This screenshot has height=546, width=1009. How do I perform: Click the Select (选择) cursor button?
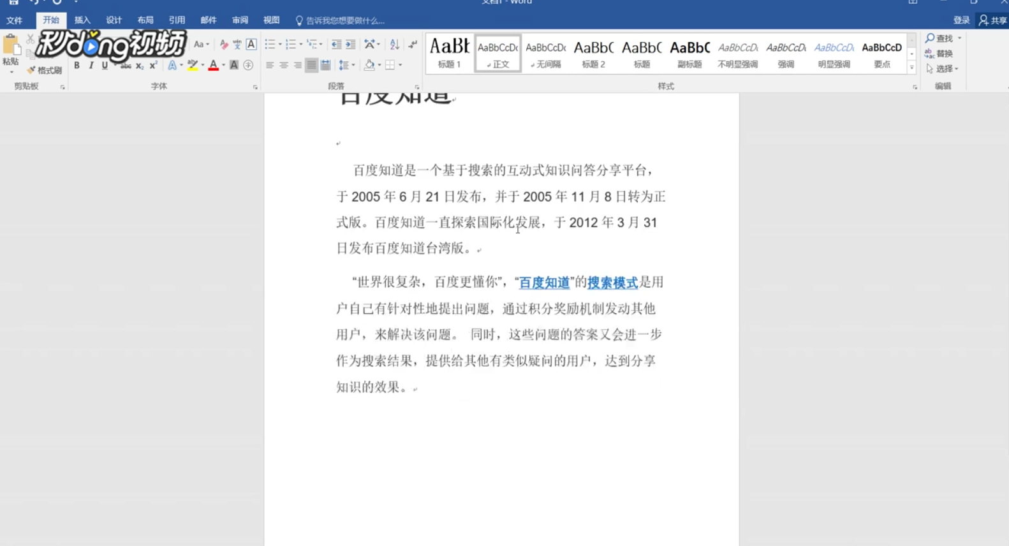pos(942,68)
